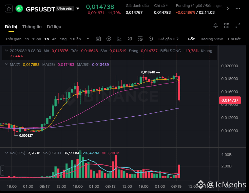Open more timeframes dropdown arrow
The width and height of the screenshot is (249, 193).
pos(88,39)
